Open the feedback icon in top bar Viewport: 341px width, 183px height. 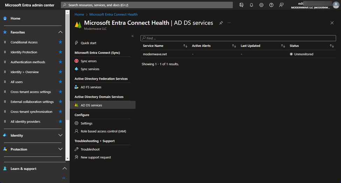(x=281, y=5)
